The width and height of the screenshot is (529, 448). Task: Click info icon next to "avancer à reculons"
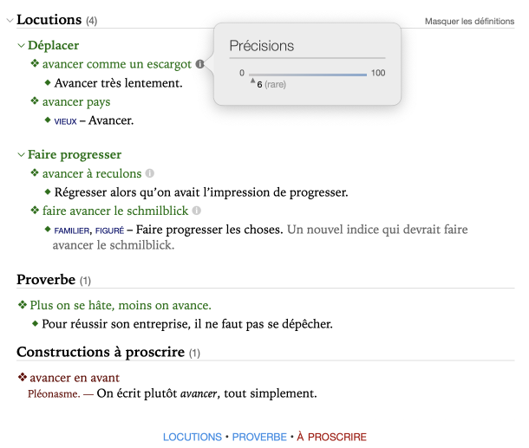(149, 173)
